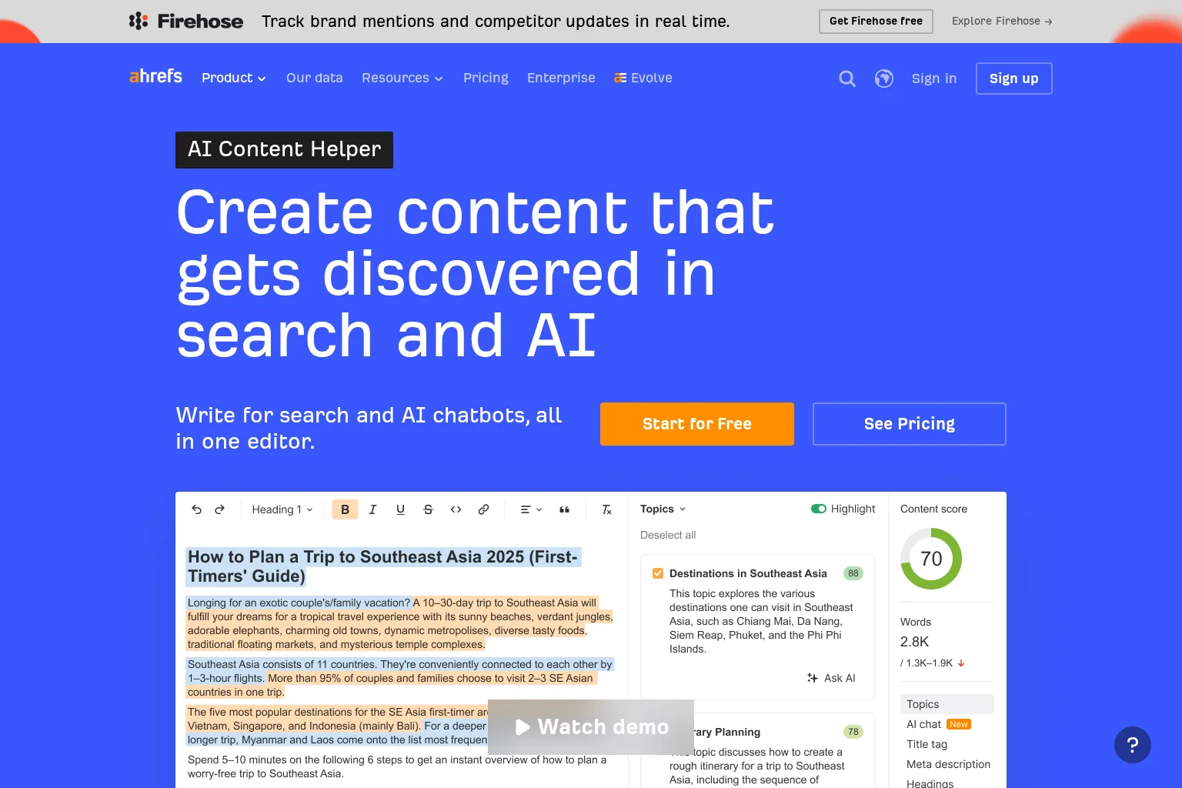Click the Ask AI sparkle button
The height and width of the screenshot is (788, 1182).
831,678
